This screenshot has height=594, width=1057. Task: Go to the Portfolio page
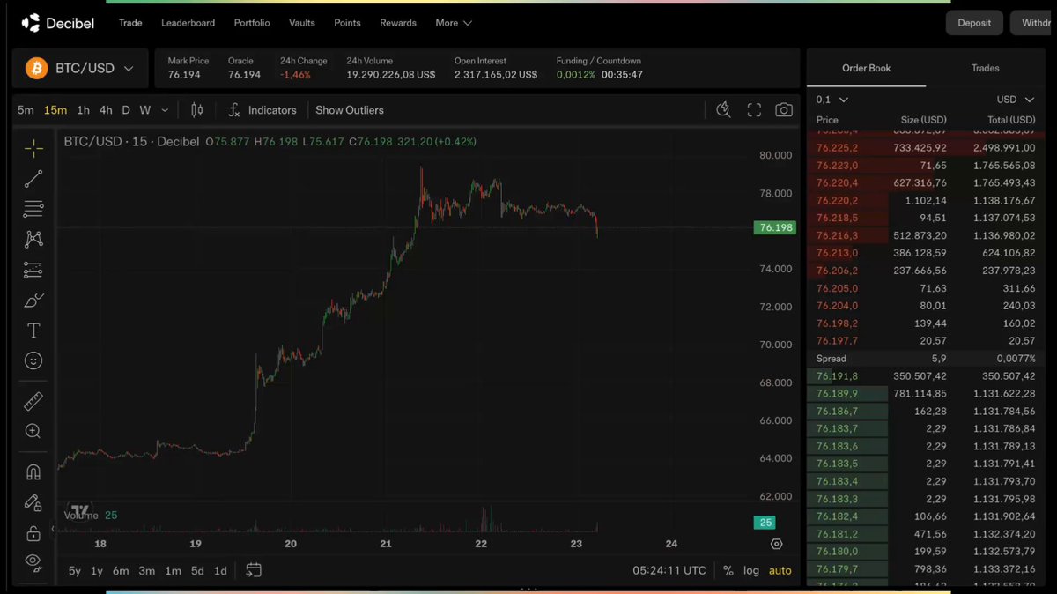click(252, 23)
